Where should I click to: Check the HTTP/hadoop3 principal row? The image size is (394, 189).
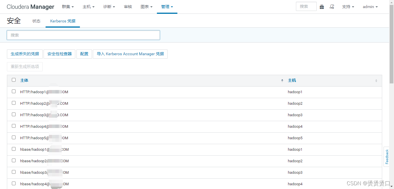point(14,114)
